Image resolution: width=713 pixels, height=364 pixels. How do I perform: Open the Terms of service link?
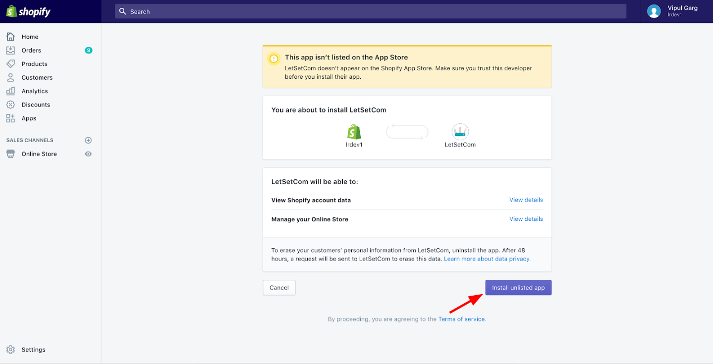[x=461, y=319]
